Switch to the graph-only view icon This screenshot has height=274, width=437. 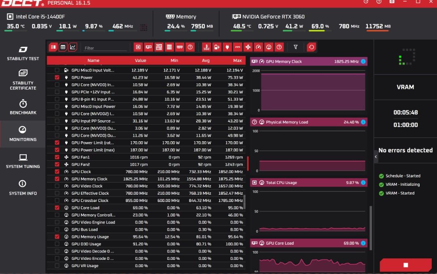click(73, 47)
